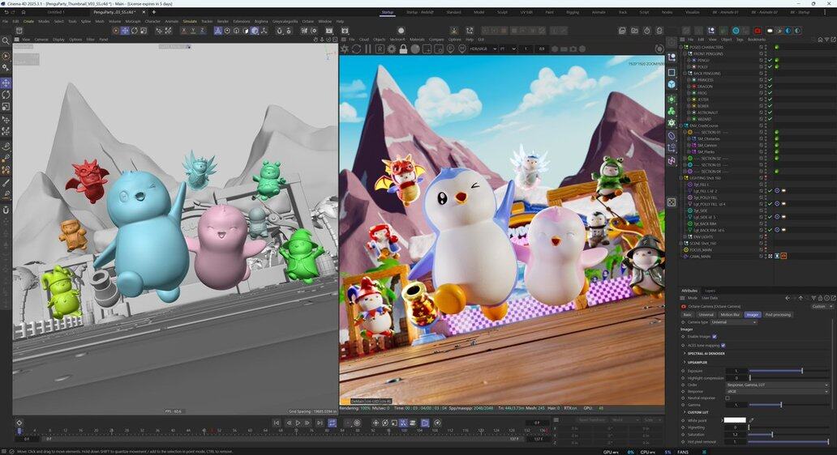This screenshot has width=837, height=455.
Task: Select the Scale tool in left sidebar
Action: (6, 107)
